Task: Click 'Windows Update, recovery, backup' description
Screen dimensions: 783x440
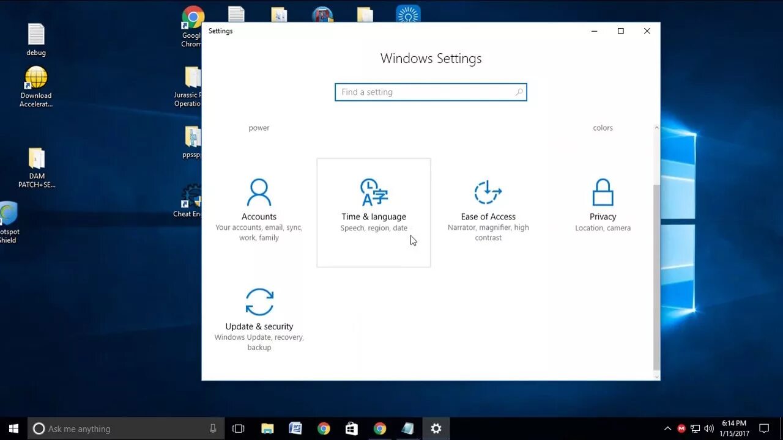Action: (x=259, y=342)
